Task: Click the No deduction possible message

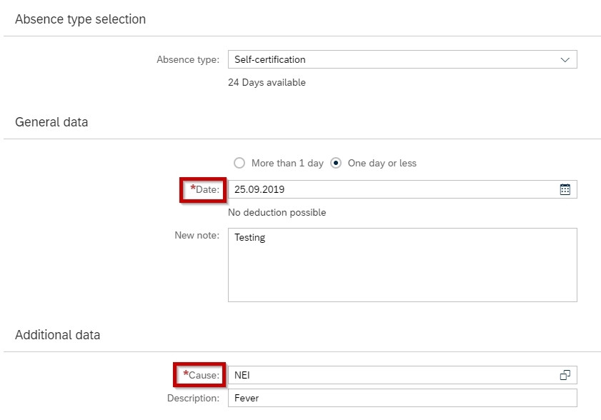Action: (x=277, y=212)
